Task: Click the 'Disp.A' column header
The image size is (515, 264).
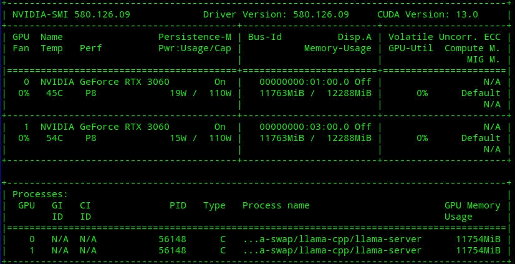Action: [x=355, y=37]
